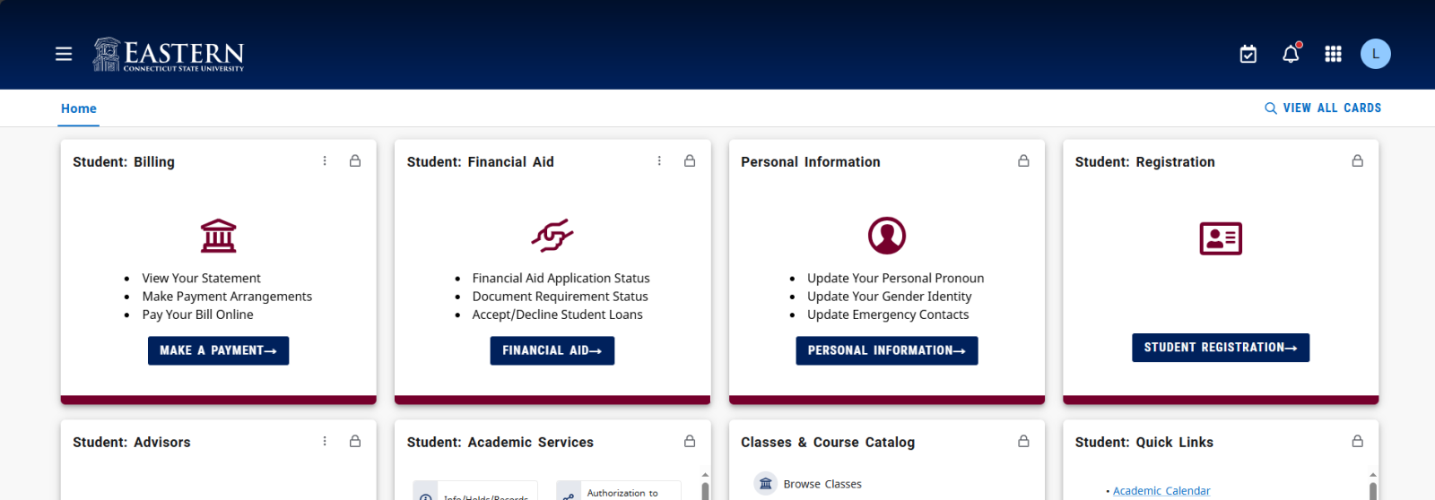1435x500 pixels.
Task: Click the ID card icon in Registration card
Action: [1221, 238]
